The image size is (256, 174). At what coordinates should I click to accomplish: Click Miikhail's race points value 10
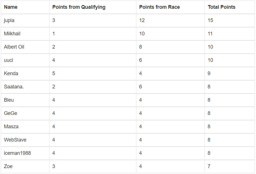[142, 34]
